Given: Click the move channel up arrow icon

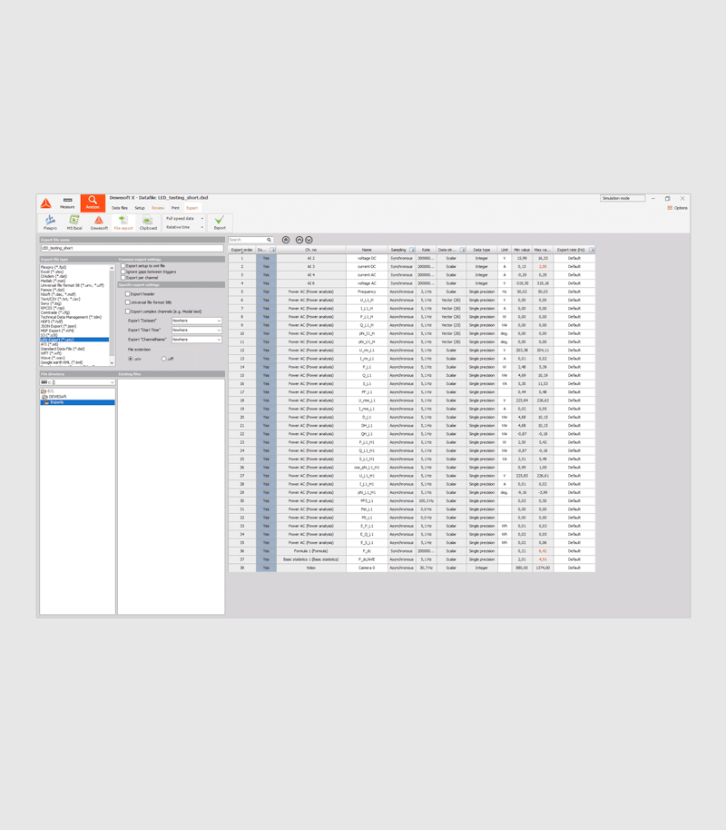Looking at the screenshot, I should pyautogui.click(x=299, y=240).
